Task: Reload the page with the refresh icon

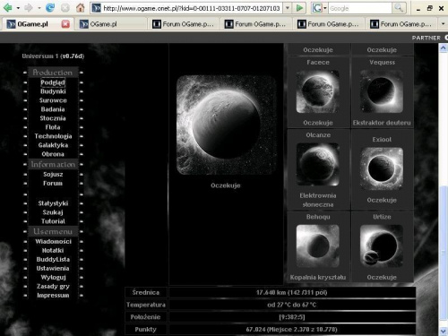Action: pyautogui.click(x=50, y=8)
